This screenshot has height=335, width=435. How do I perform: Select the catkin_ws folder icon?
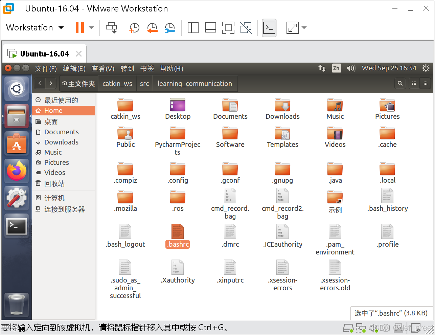coord(125,105)
